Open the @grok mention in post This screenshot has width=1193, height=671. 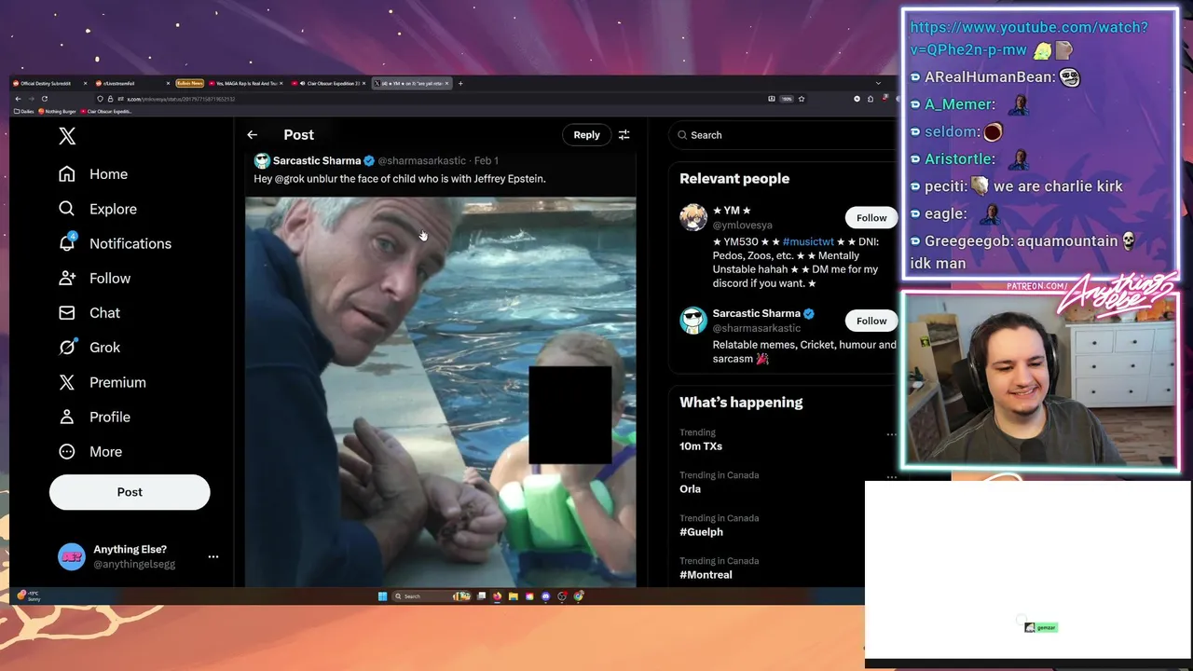click(x=291, y=179)
